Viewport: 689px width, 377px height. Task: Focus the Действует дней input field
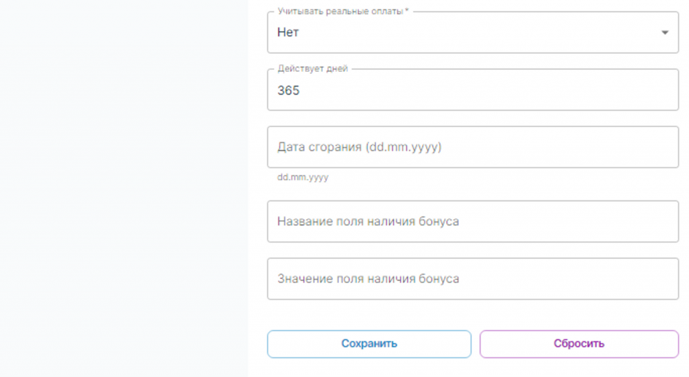coord(473,90)
